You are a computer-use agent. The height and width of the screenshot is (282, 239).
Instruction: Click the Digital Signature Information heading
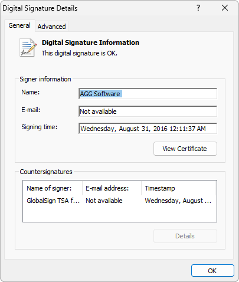point(90,42)
